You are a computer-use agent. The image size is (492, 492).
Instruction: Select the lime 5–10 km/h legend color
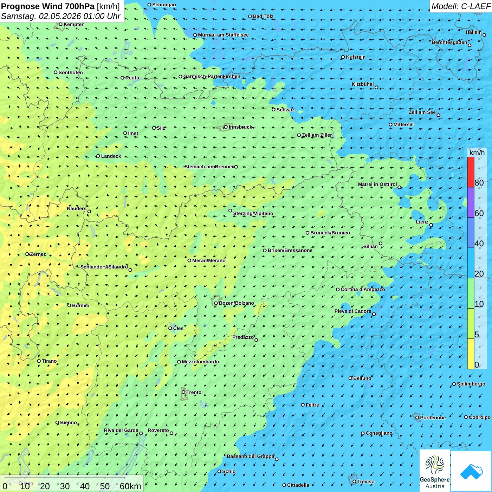(471, 324)
